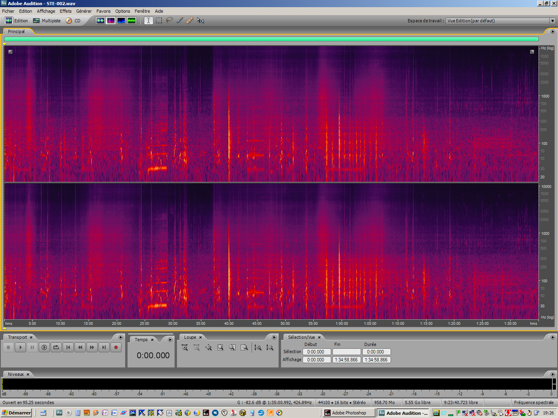This screenshot has height=418, width=558.
Task: Switch to the Multipiste mode button
Action: [47, 20]
